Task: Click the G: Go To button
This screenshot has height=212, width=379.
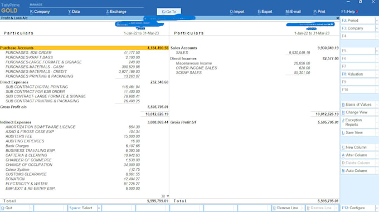Action: [169, 12]
